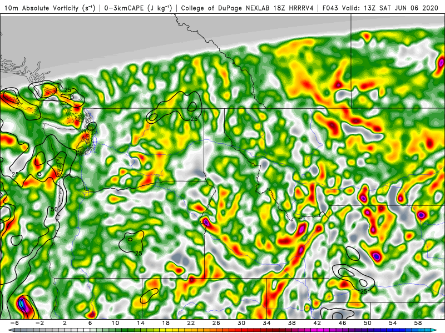Click the "30" colorbar tick label
445x333 pixels.
tap(241, 323)
